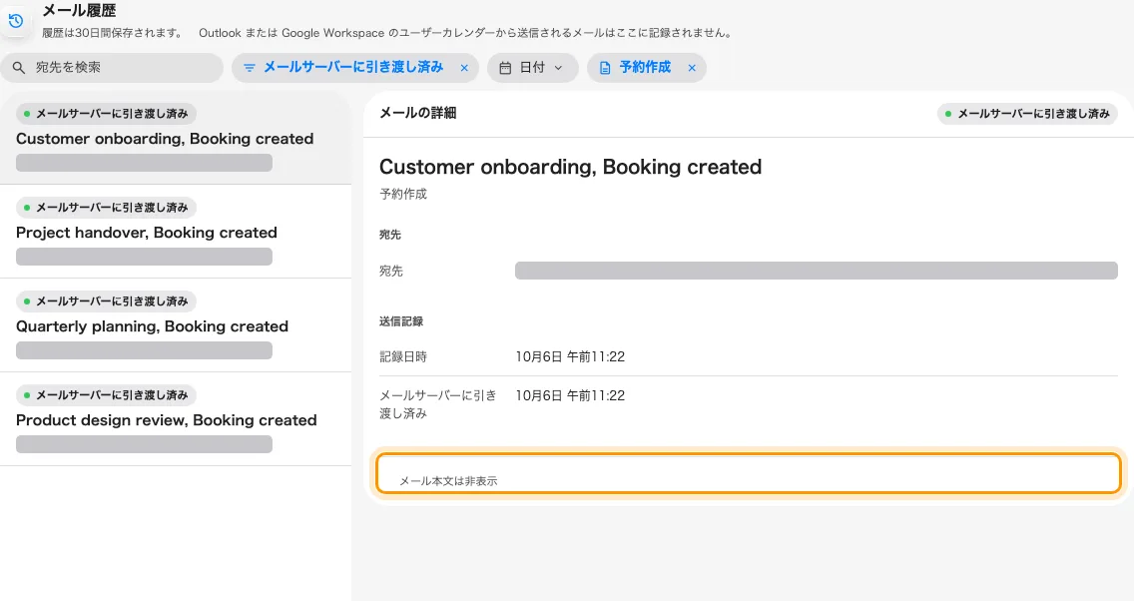The width and height of the screenshot is (1134, 601).
Task: Click the document icon in the 予約作成 chip
Action: 605,67
